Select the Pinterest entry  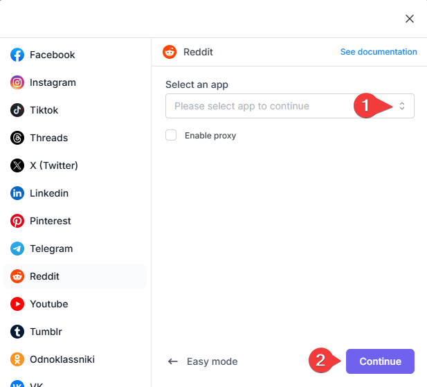click(75, 221)
